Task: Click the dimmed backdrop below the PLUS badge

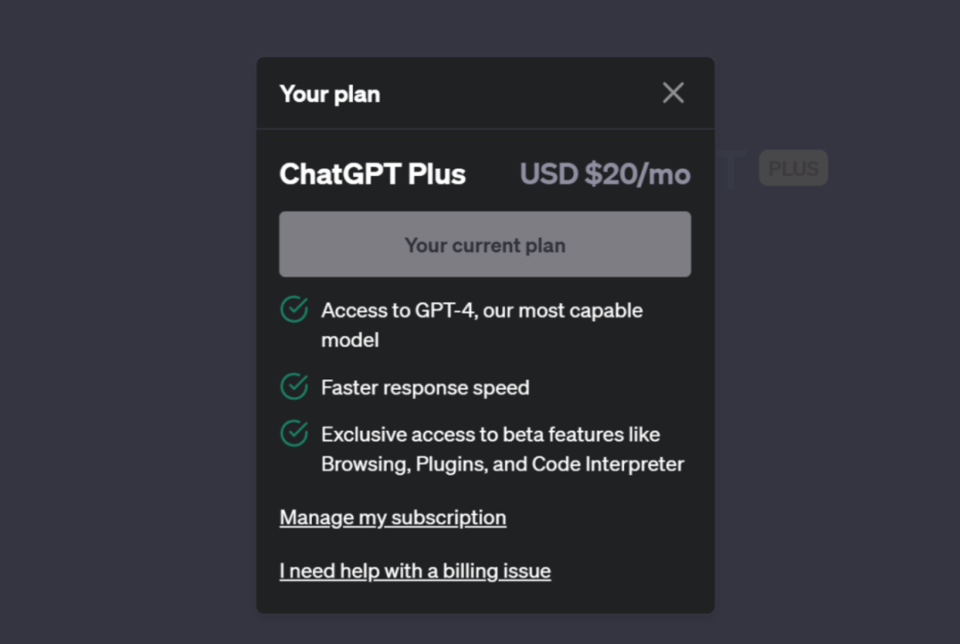Action: click(x=793, y=355)
